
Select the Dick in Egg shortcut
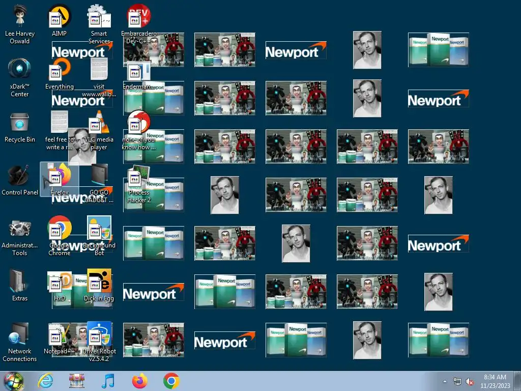[x=99, y=285]
